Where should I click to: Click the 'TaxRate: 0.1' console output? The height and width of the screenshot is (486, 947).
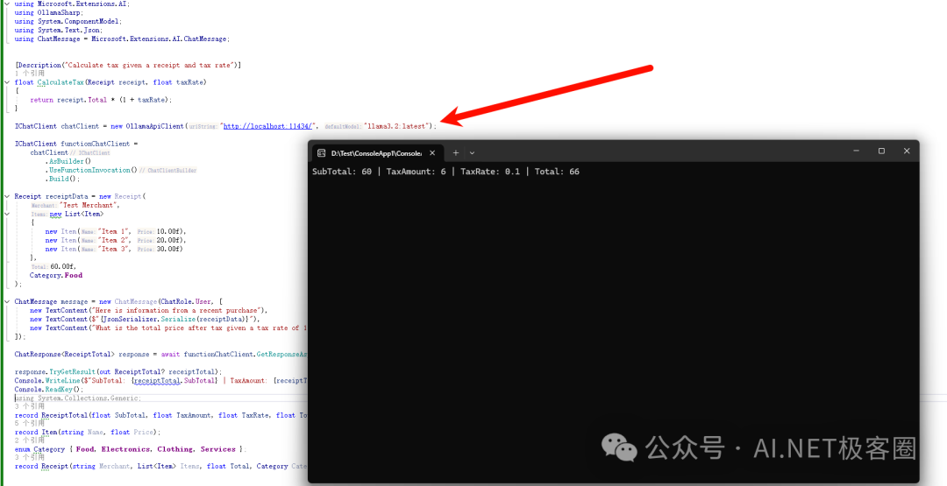coord(490,172)
